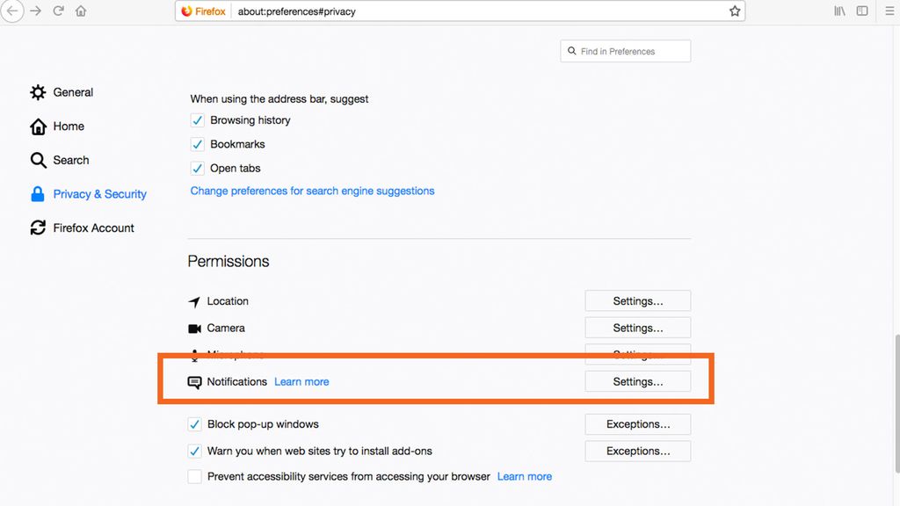Open the Home preferences section
The width and height of the screenshot is (900, 506).
point(68,126)
